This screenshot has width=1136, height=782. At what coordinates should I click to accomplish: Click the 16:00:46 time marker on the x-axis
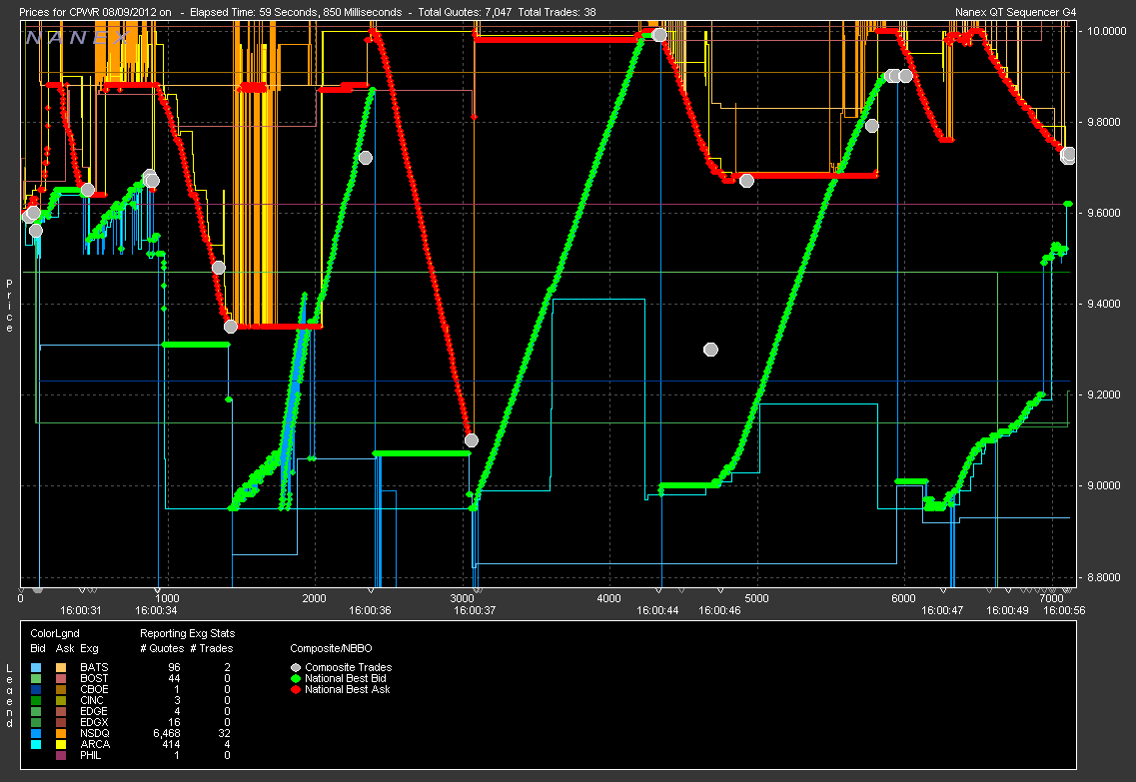[x=719, y=610]
